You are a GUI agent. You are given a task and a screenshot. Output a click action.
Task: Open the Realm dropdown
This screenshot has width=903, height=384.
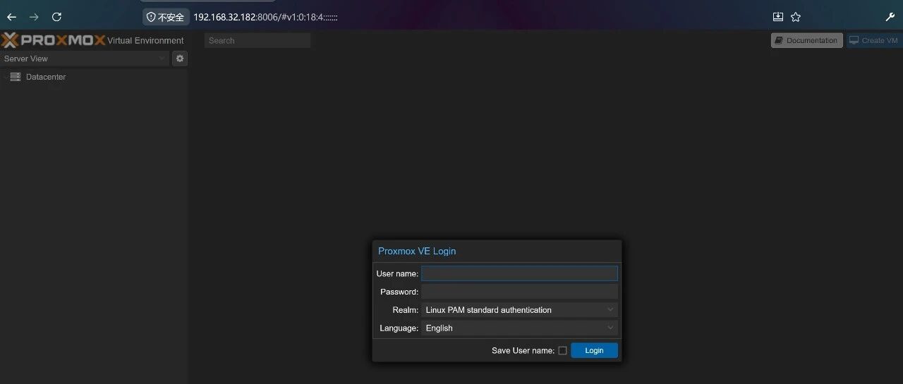click(x=519, y=310)
